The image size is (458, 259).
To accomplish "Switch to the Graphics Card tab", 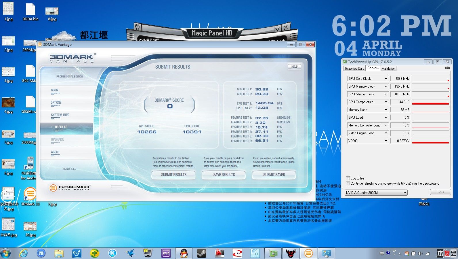I will click(x=354, y=69).
